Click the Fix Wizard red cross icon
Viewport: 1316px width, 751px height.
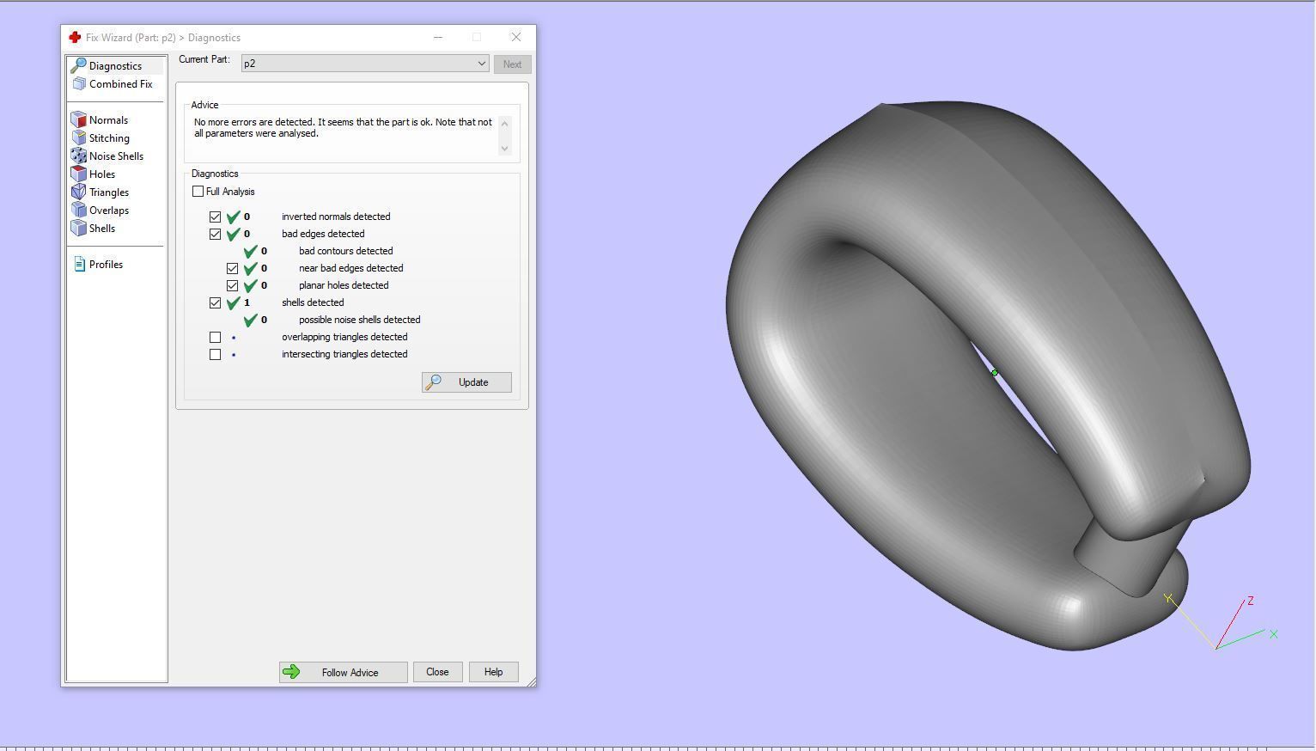click(x=75, y=38)
